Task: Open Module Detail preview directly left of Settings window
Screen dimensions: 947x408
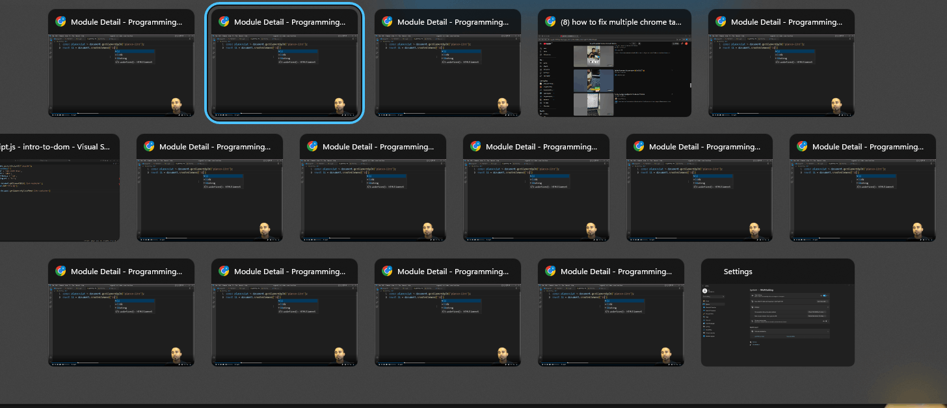Action: click(x=611, y=324)
